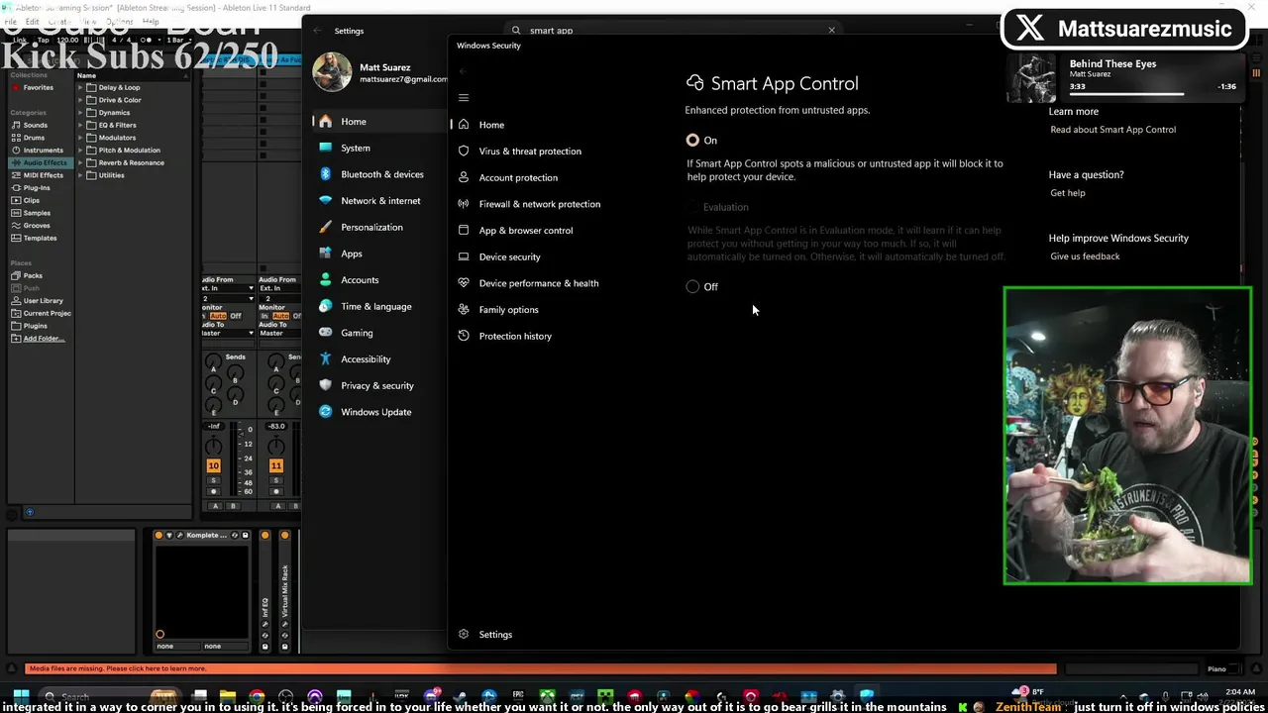Activate track 10 in Ableton mixer
1268x713 pixels.
coord(213,465)
